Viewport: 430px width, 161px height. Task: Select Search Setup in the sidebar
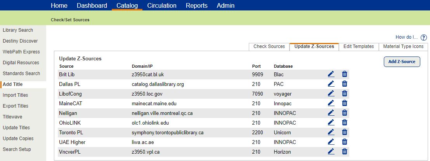coord(17,149)
